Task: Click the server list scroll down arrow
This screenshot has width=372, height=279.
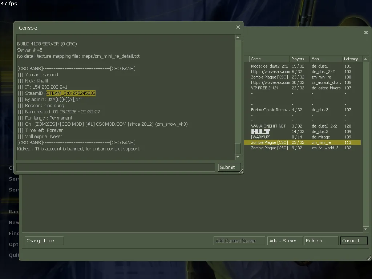Action: pos(365,229)
